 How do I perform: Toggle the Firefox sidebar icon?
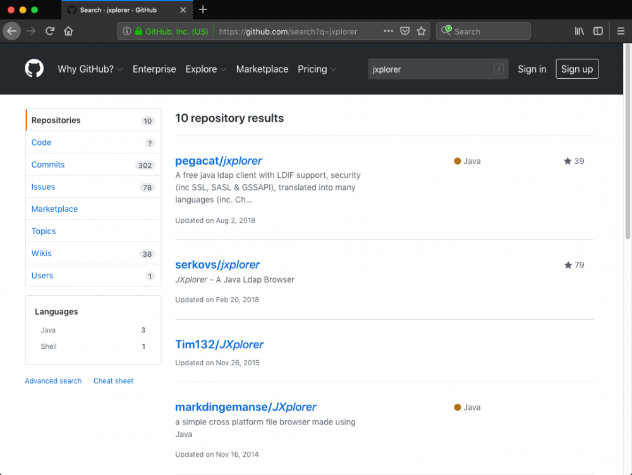coord(598,31)
